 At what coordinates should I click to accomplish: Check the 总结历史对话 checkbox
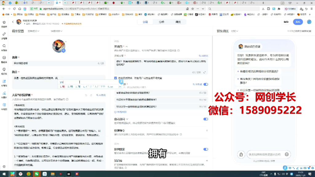[115, 78]
